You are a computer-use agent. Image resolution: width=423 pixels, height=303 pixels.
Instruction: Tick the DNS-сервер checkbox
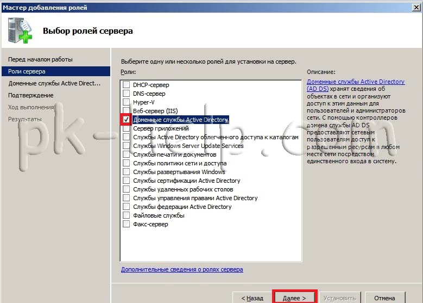pyautogui.click(x=126, y=93)
